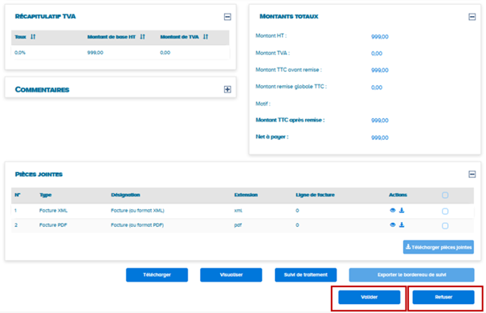Click the Montant HT value 999,00
The width and height of the screenshot is (486, 313).
[380, 37]
